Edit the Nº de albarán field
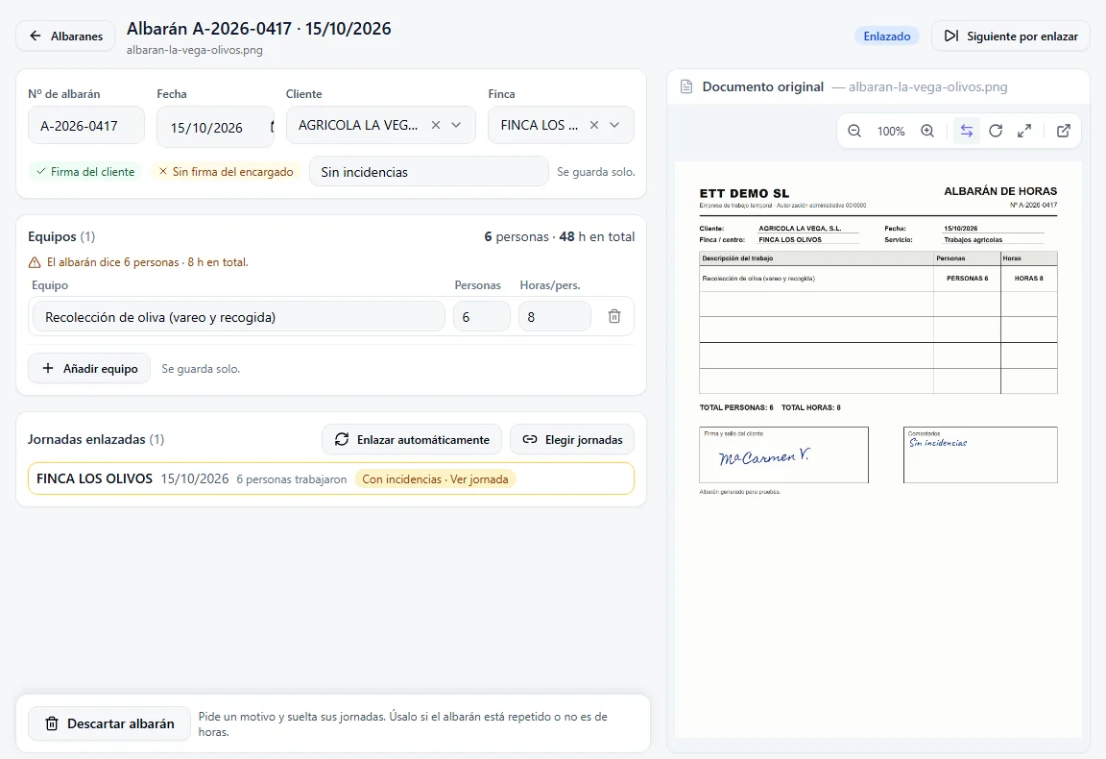The image size is (1106, 759). click(86, 126)
